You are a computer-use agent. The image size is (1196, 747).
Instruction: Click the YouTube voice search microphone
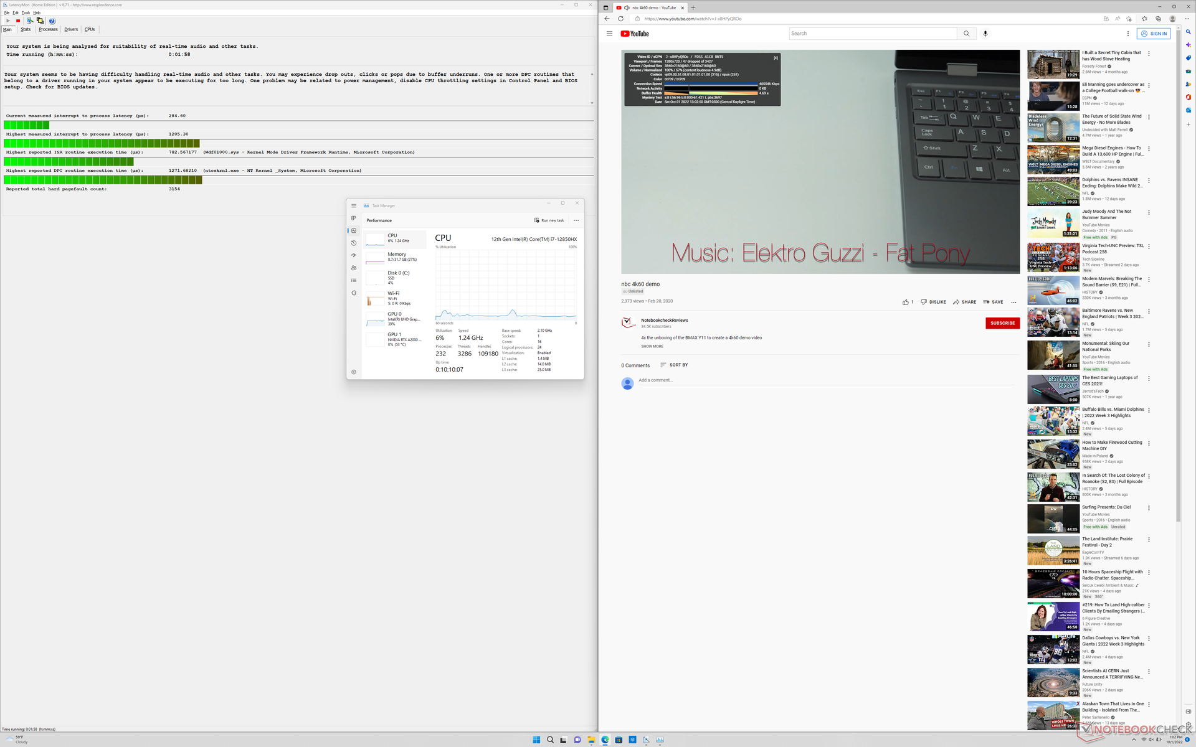985,34
